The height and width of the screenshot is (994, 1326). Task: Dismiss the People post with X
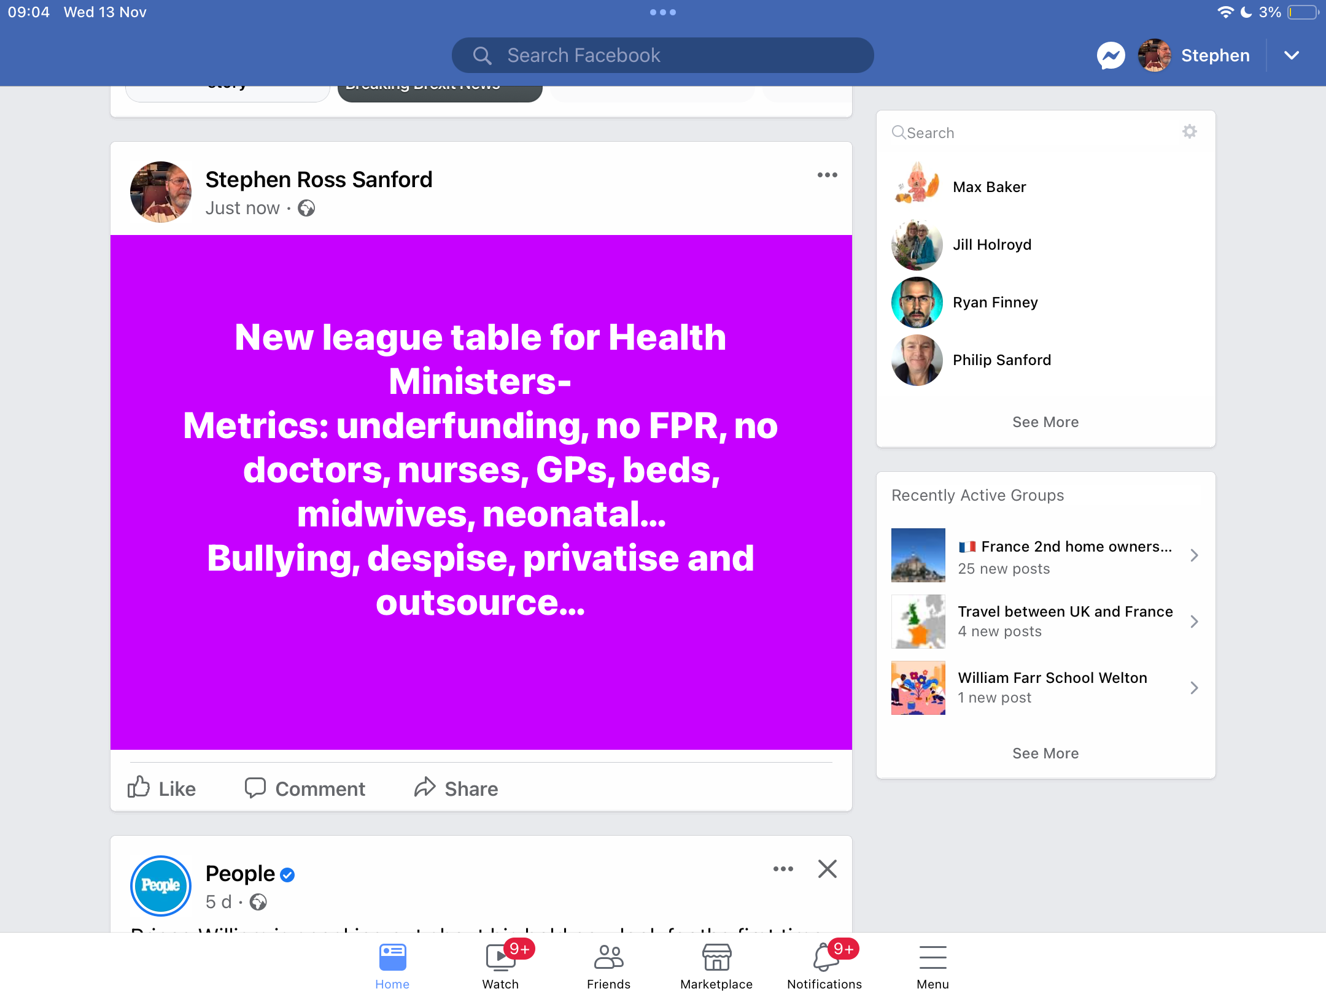pyautogui.click(x=827, y=869)
